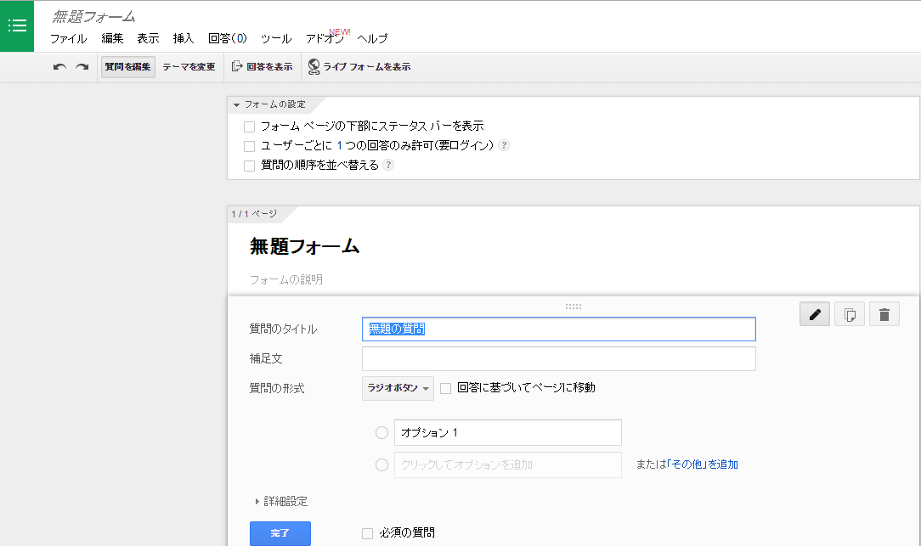
Task: Open the 挿入 menu
Action: 184,39
